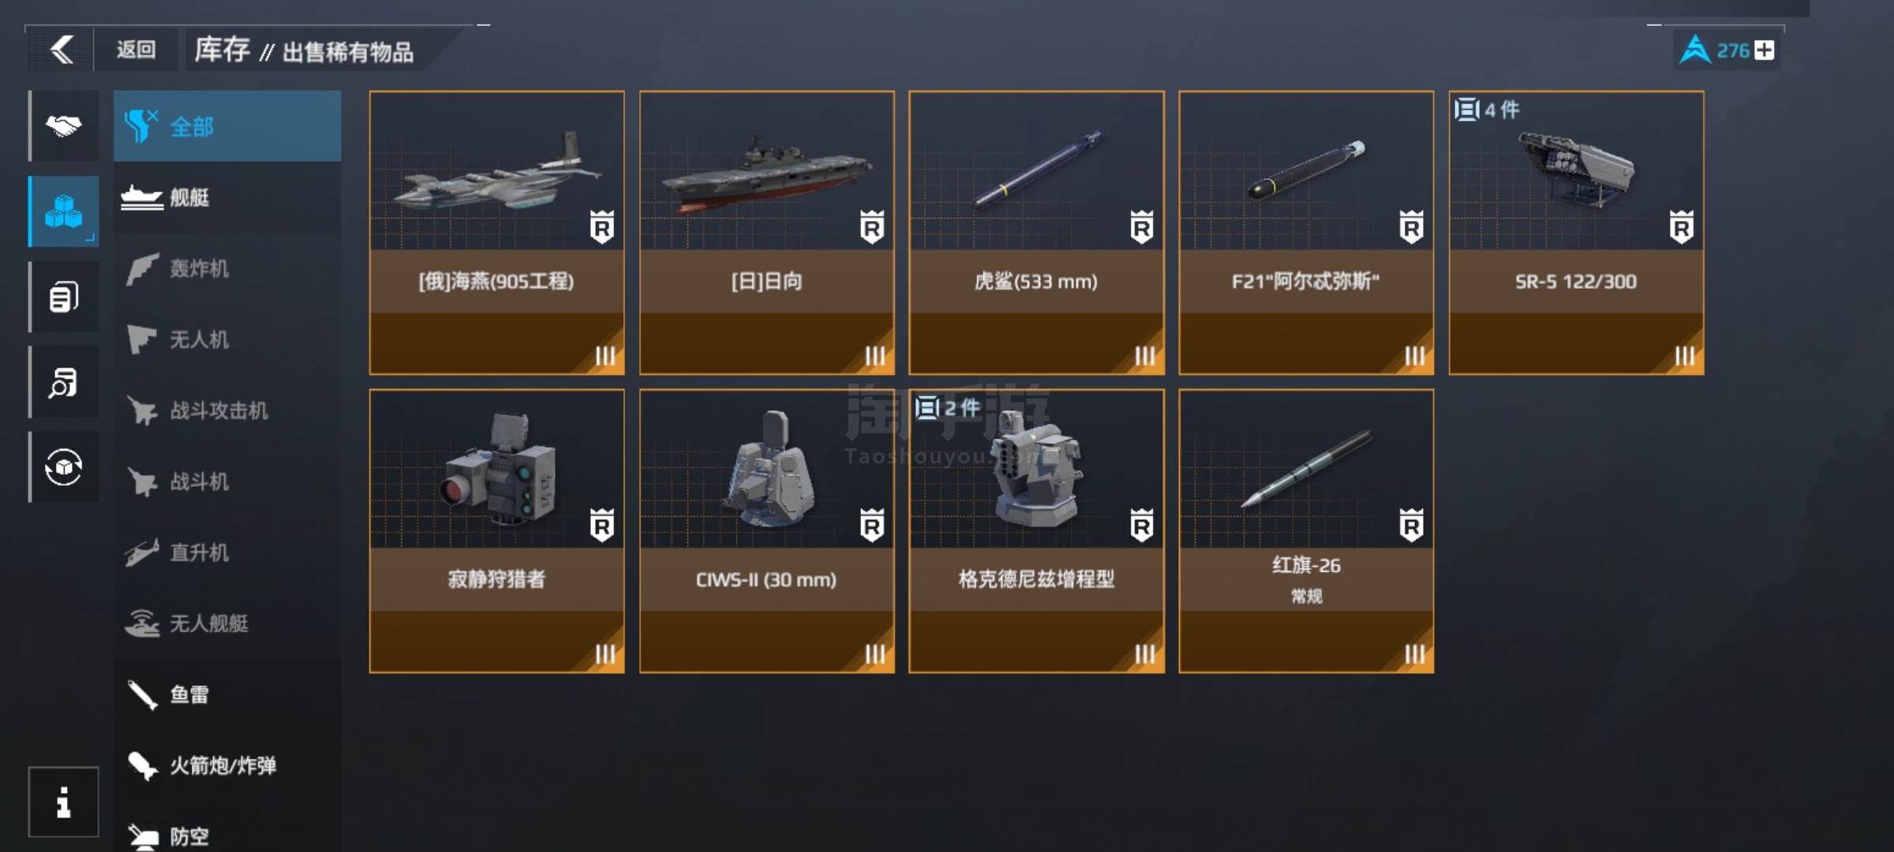Select the 防空 air defense category
The image size is (1894, 852).
point(227,835)
